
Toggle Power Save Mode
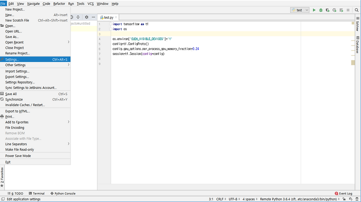[x=35, y=156]
